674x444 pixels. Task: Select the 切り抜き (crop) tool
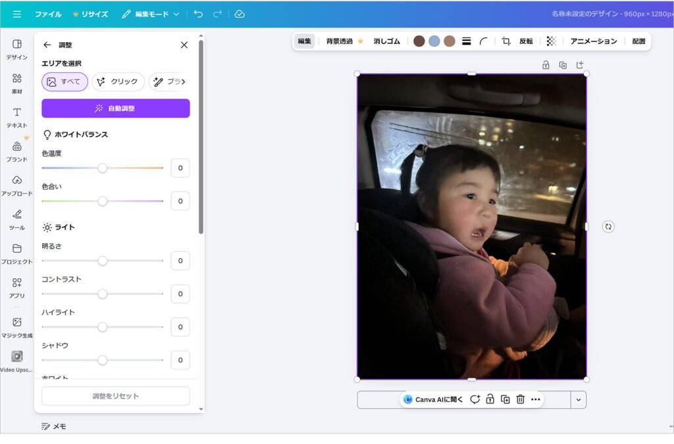pyautogui.click(x=505, y=41)
